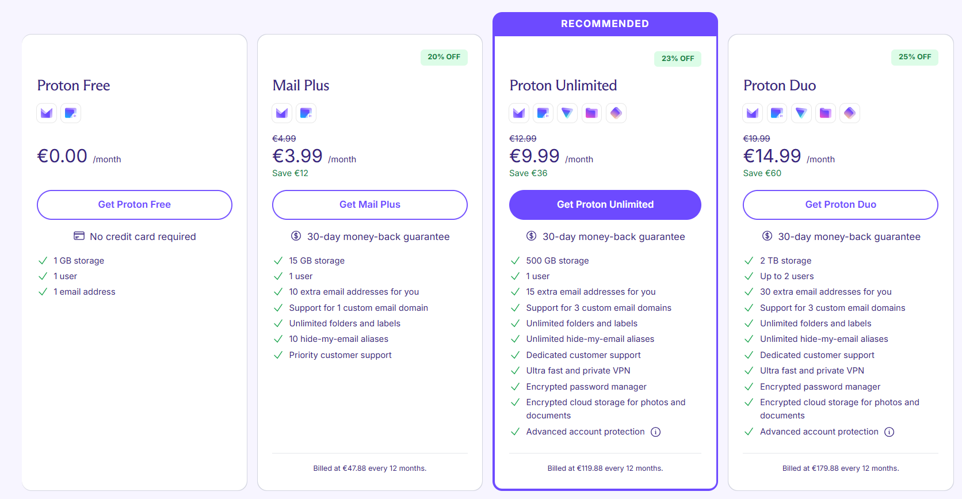Click Proton Mail icon under Mail Plus

pos(282,113)
